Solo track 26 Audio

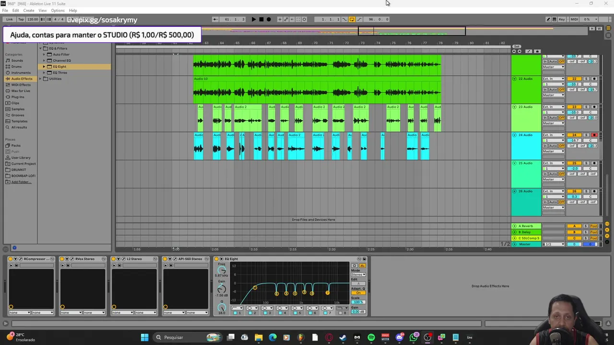click(x=586, y=192)
